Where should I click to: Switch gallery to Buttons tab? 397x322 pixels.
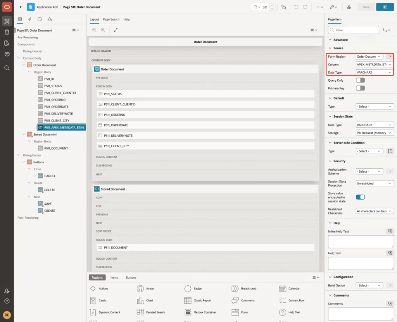click(131, 277)
